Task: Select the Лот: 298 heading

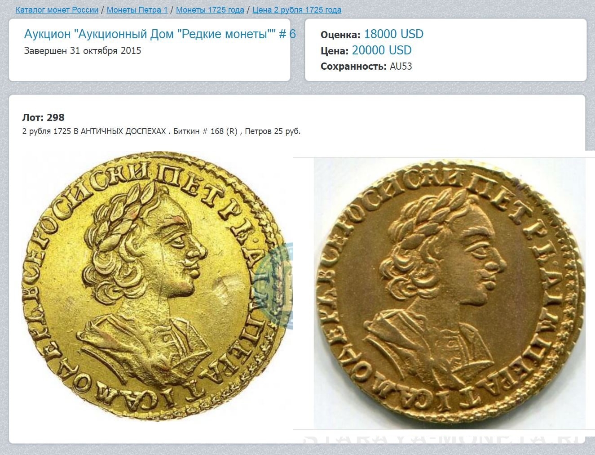Action: click(43, 117)
